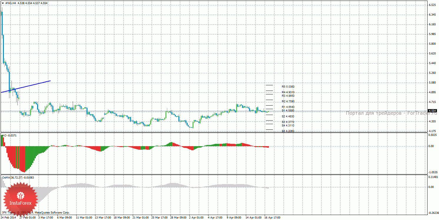Click the 6.345 price scale value
The height and width of the screenshot is (220, 439).
pyautogui.click(x=432, y=15)
